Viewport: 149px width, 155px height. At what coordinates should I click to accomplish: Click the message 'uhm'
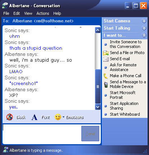pos(14,36)
